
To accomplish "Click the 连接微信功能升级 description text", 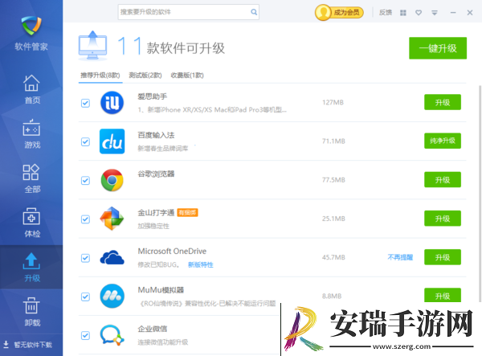I will 162,342.
